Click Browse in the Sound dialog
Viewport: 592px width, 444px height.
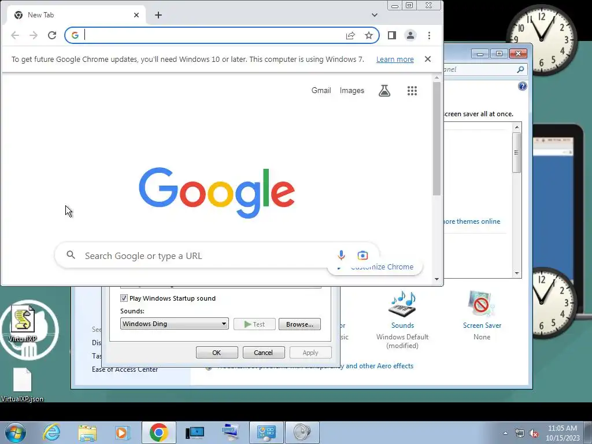pyautogui.click(x=300, y=324)
